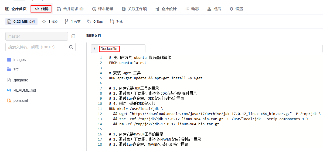
Task: Click the 新建文件 heading
Action: click(x=94, y=36)
